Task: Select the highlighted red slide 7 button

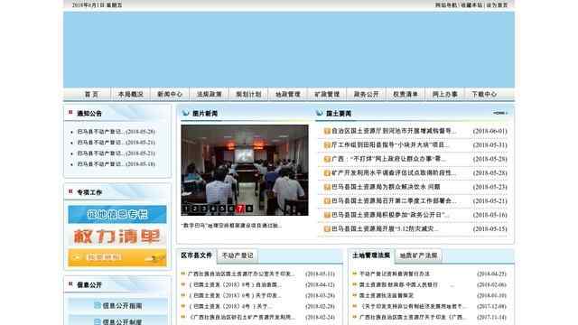Action: click(240, 209)
